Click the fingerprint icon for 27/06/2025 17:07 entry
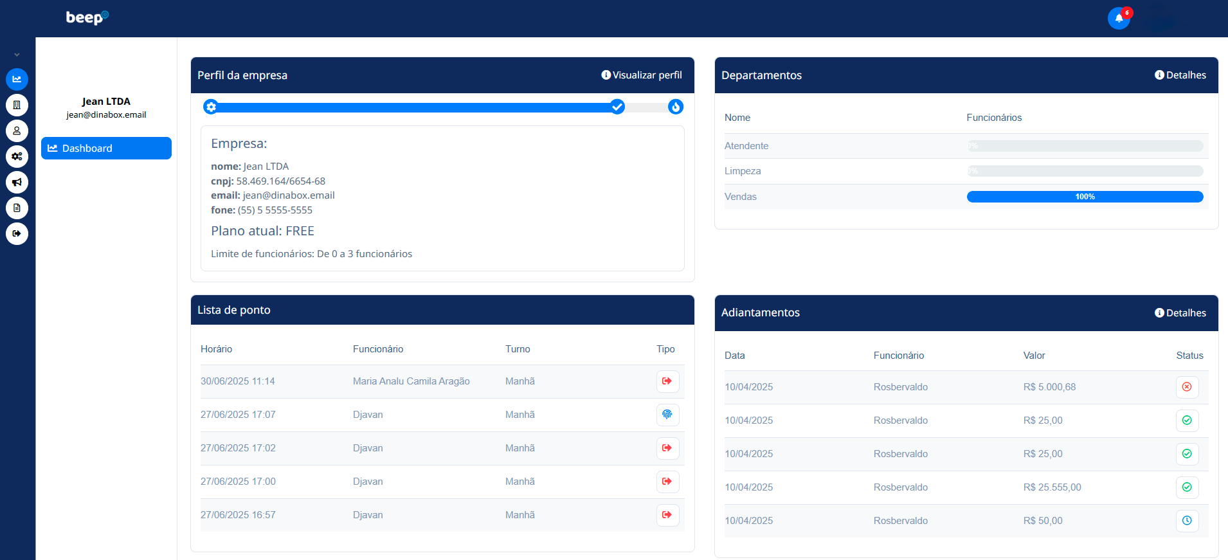 pyautogui.click(x=667, y=415)
